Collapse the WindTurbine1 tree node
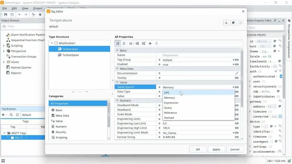Screen dimensions: 292x164 coord(52,43)
